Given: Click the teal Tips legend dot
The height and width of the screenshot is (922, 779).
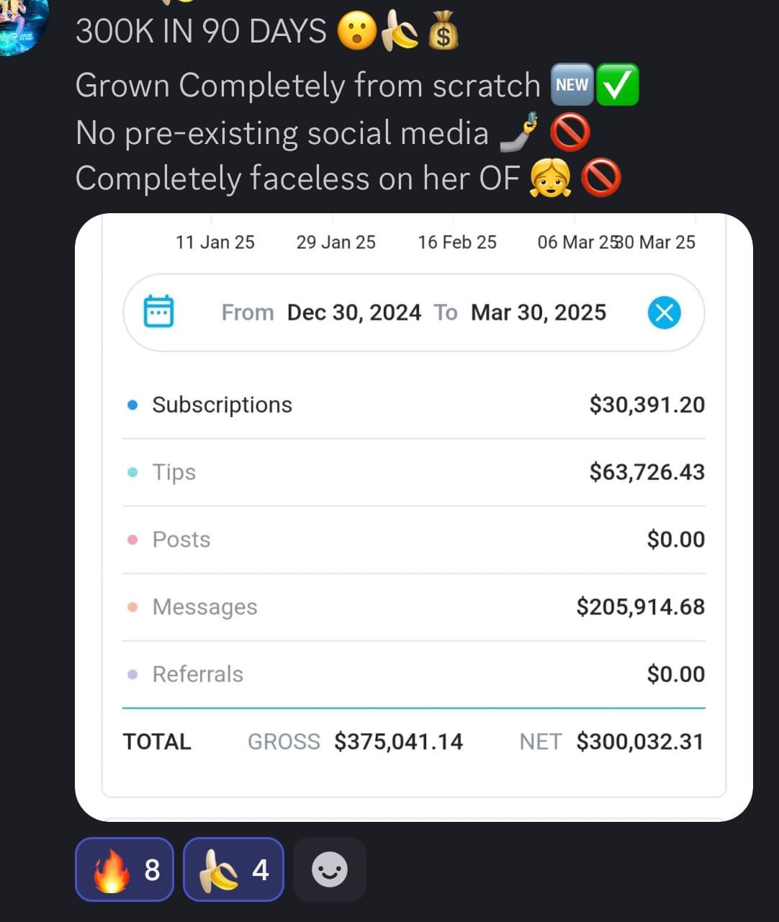Looking at the screenshot, I should 132,473.
